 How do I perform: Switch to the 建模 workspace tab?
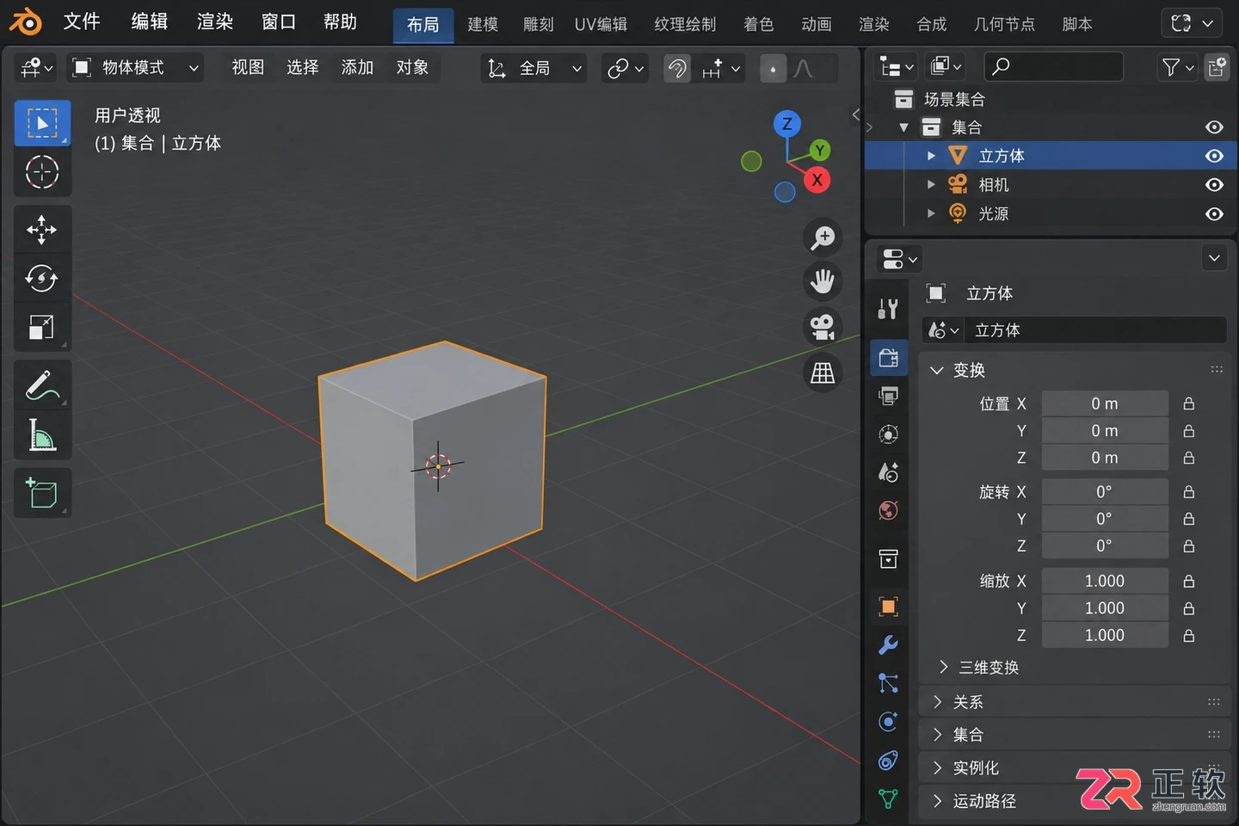click(x=483, y=24)
